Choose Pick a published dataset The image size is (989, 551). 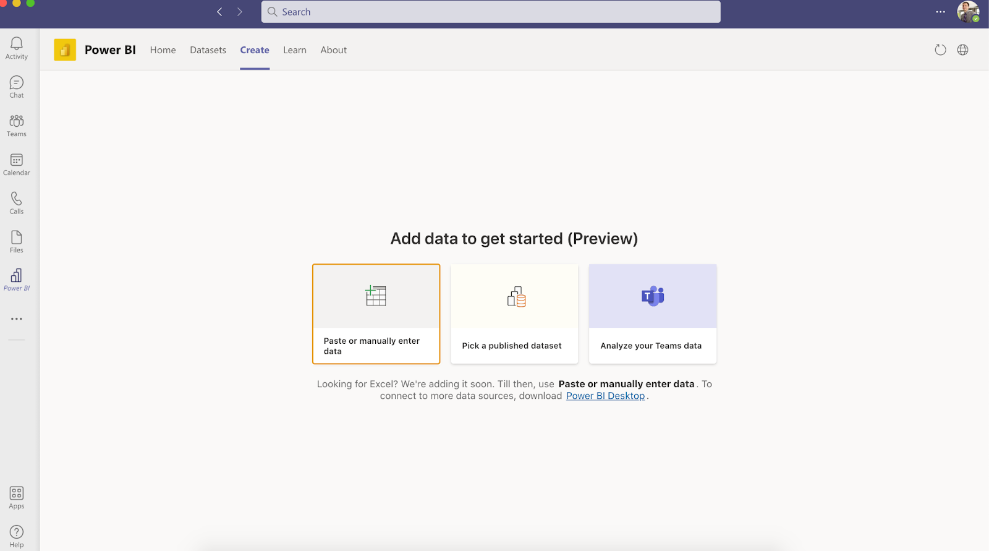pos(514,314)
